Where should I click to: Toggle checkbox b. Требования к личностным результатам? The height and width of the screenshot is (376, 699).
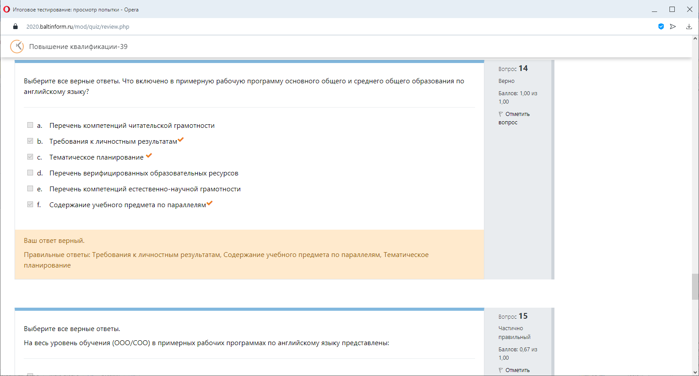(x=30, y=141)
